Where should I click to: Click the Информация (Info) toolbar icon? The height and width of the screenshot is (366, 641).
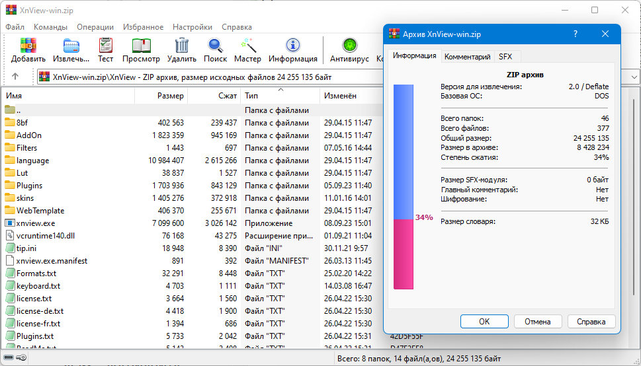(292, 46)
